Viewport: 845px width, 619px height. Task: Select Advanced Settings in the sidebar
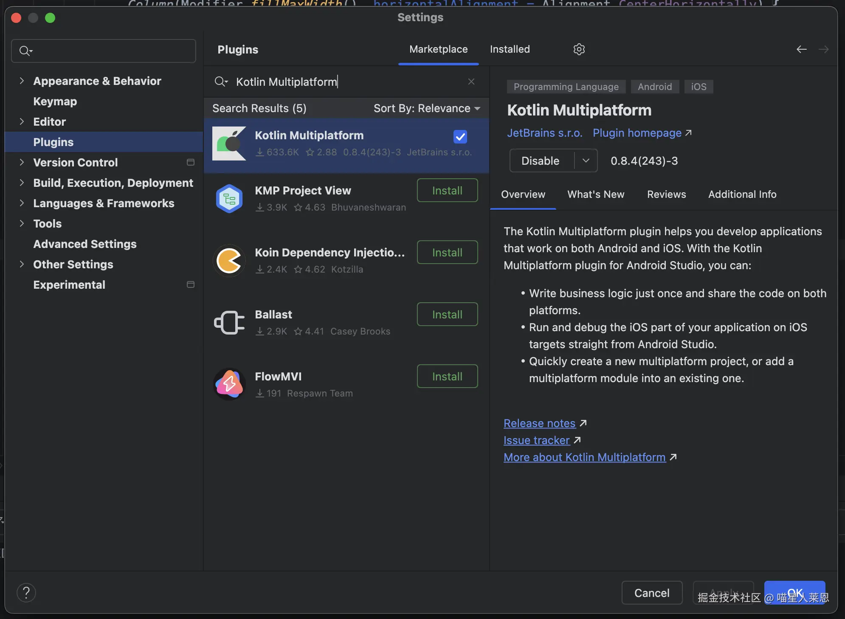point(85,244)
